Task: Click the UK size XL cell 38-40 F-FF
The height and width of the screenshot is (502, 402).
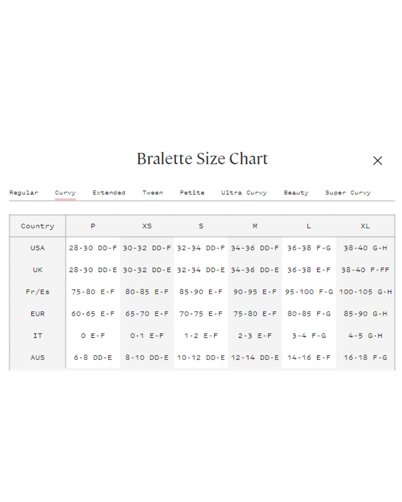Action: [x=365, y=270]
